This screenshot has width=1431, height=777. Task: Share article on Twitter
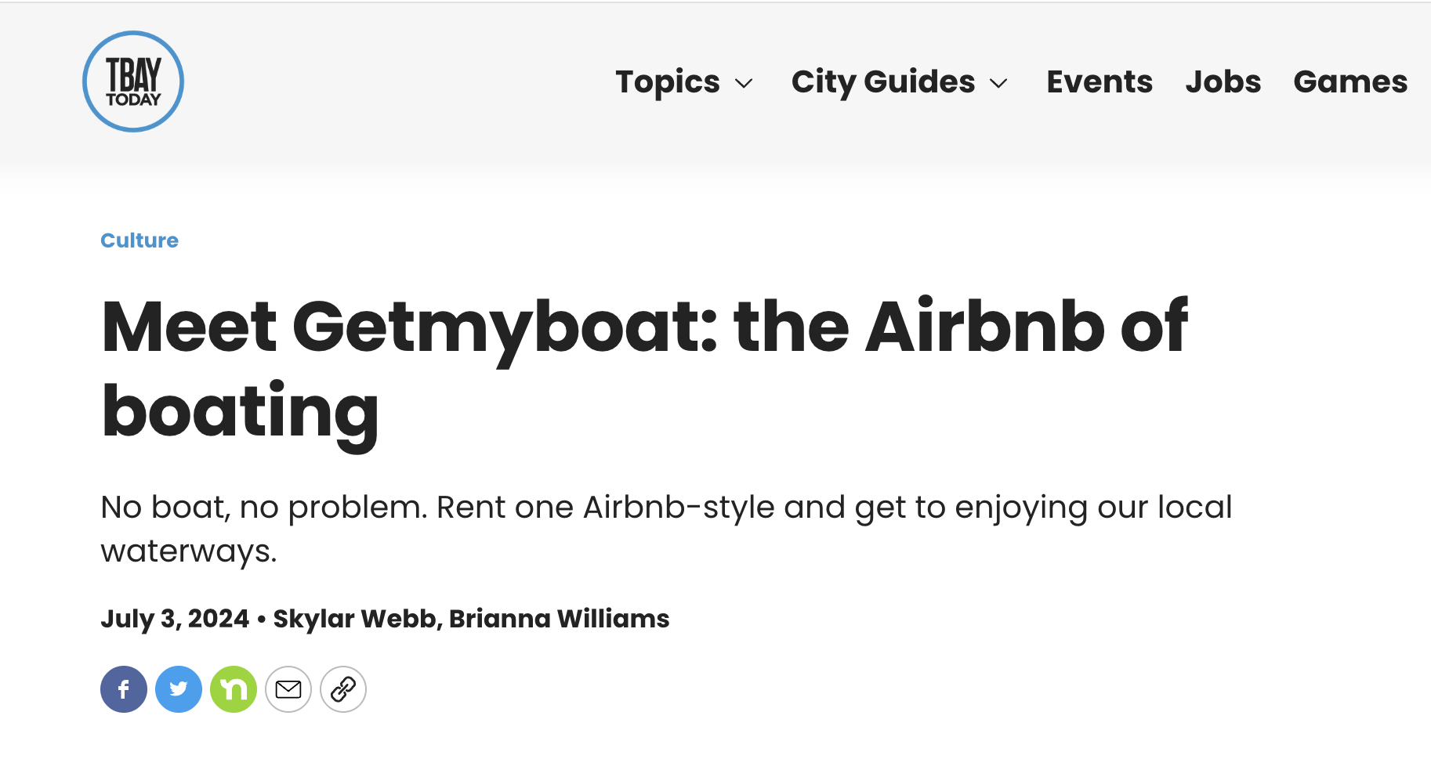click(179, 689)
